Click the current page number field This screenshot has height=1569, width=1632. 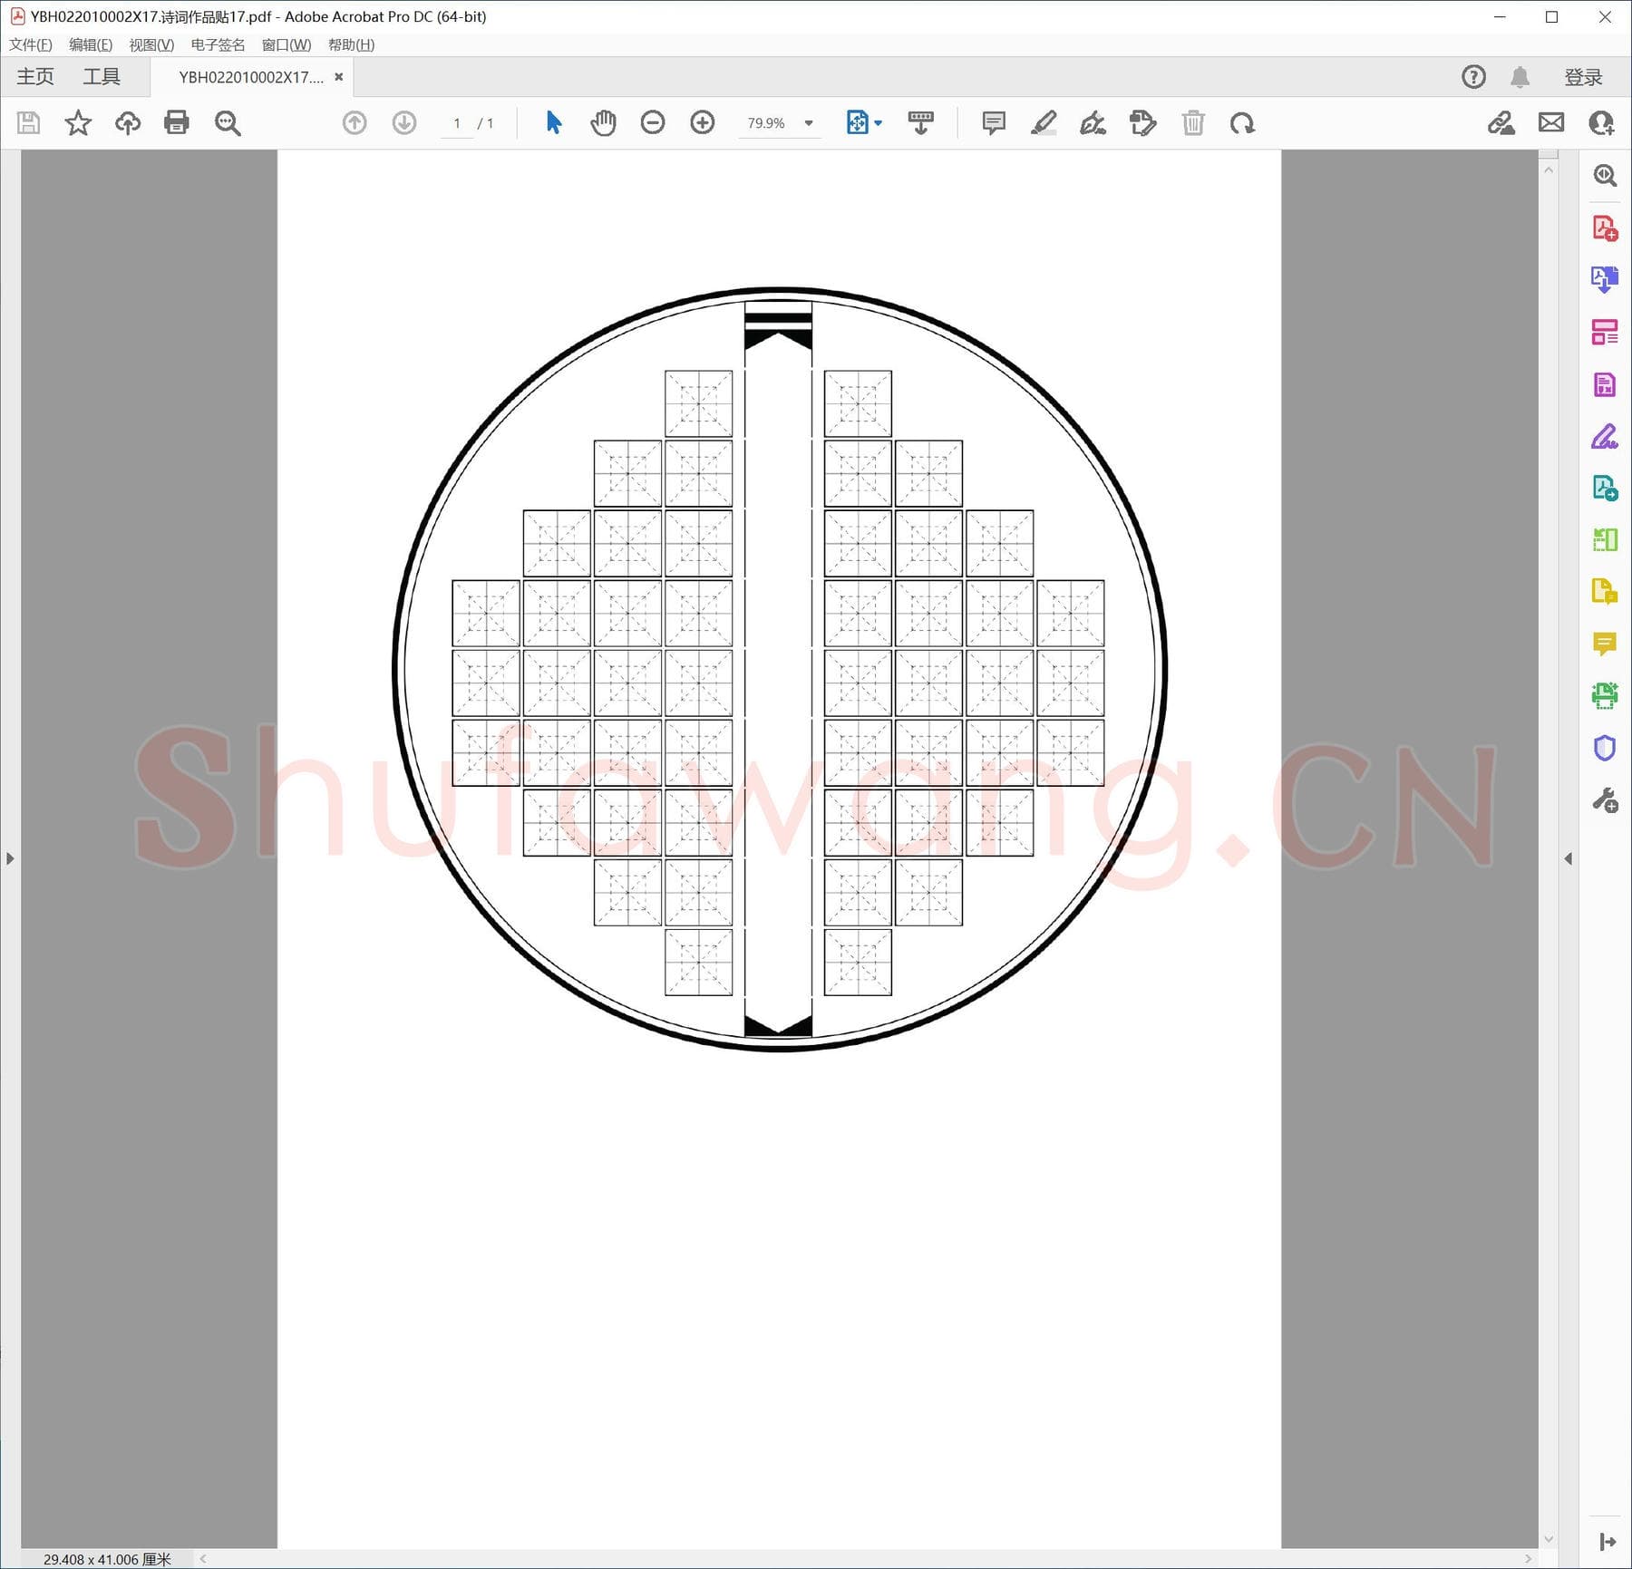click(x=457, y=123)
